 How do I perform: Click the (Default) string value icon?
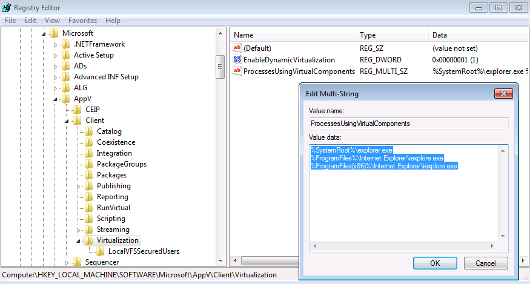237,48
